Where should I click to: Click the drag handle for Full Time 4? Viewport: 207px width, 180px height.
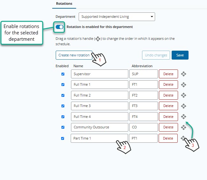click(x=183, y=117)
